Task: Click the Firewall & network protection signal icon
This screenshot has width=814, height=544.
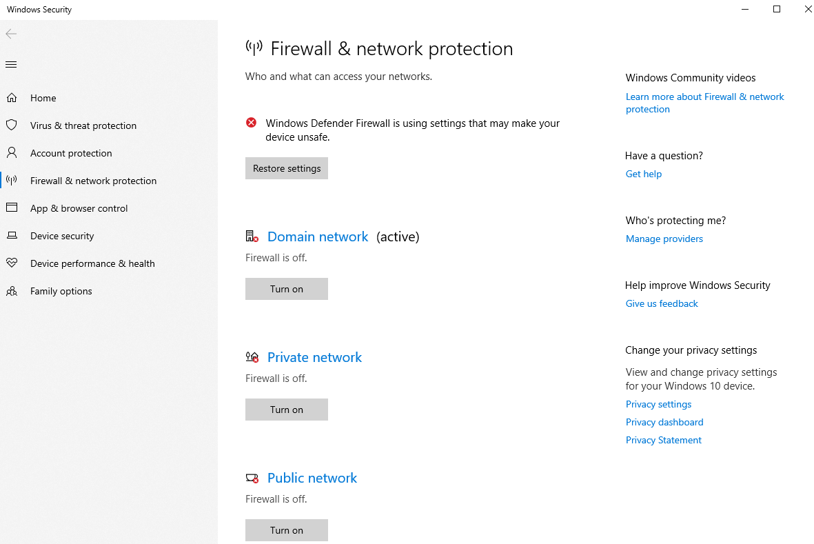Action: [x=12, y=180]
